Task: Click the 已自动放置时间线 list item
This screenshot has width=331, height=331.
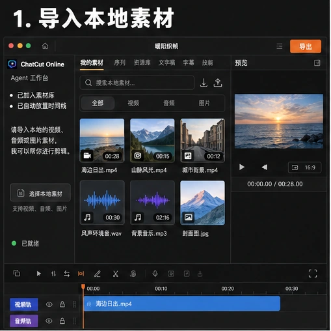Action: click(x=42, y=106)
